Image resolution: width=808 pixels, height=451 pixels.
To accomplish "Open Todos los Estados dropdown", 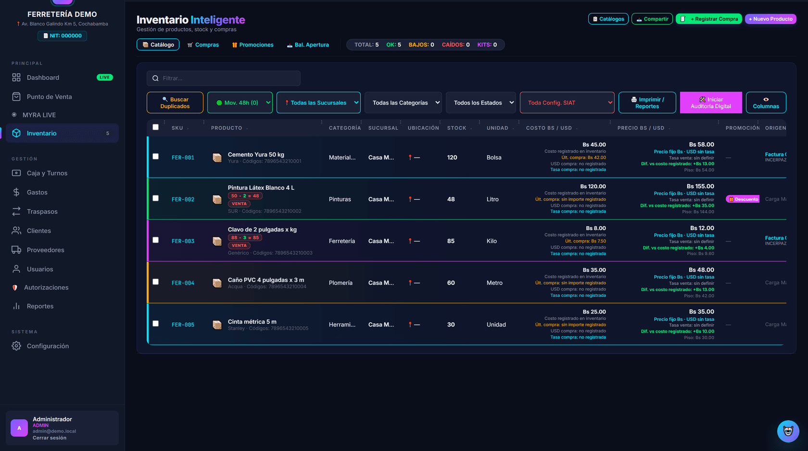I will point(481,103).
